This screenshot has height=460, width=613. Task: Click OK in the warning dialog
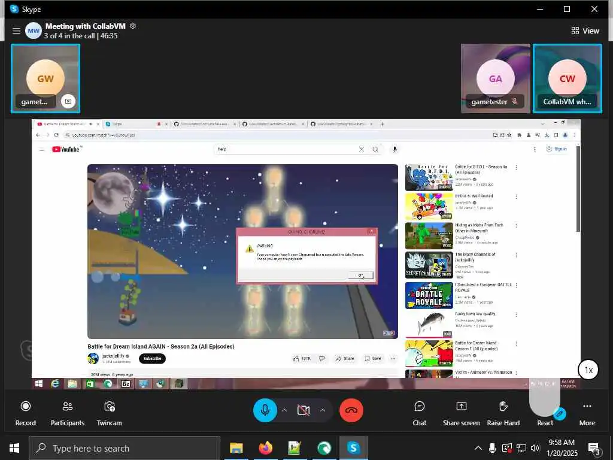360,276
